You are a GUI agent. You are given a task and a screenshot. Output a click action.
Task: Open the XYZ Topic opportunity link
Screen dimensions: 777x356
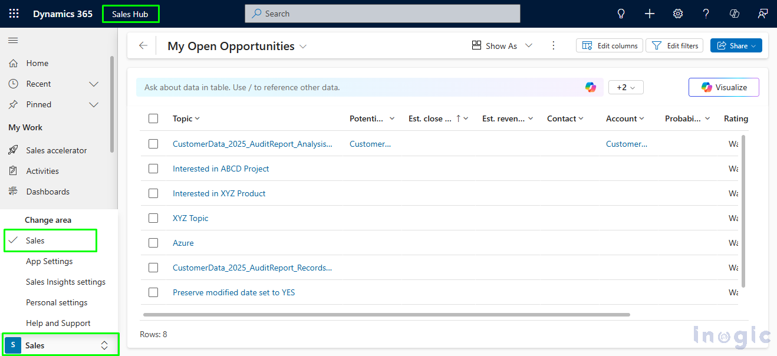[190, 218]
